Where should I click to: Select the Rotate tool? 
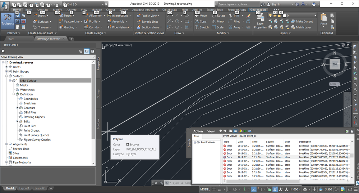218,15
